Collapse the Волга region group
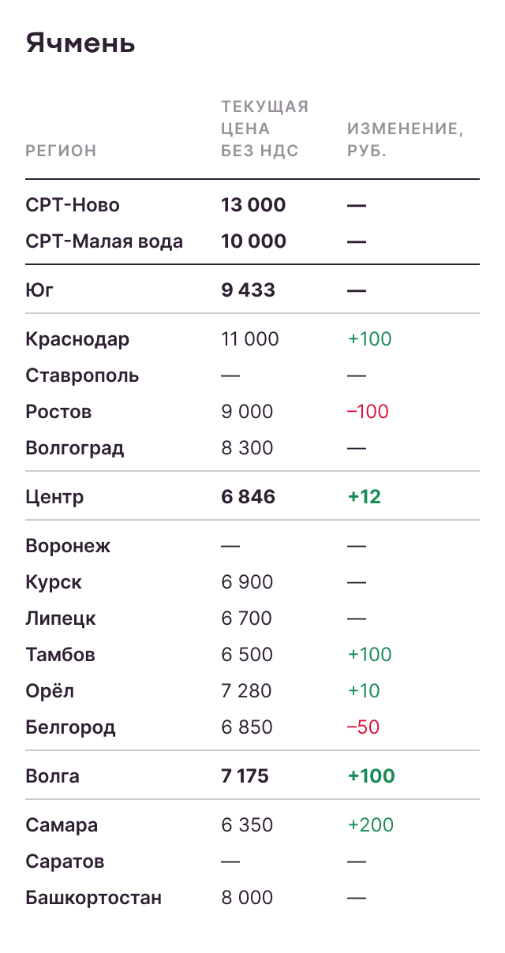Viewport: 505px width, 953px height. pos(53,776)
